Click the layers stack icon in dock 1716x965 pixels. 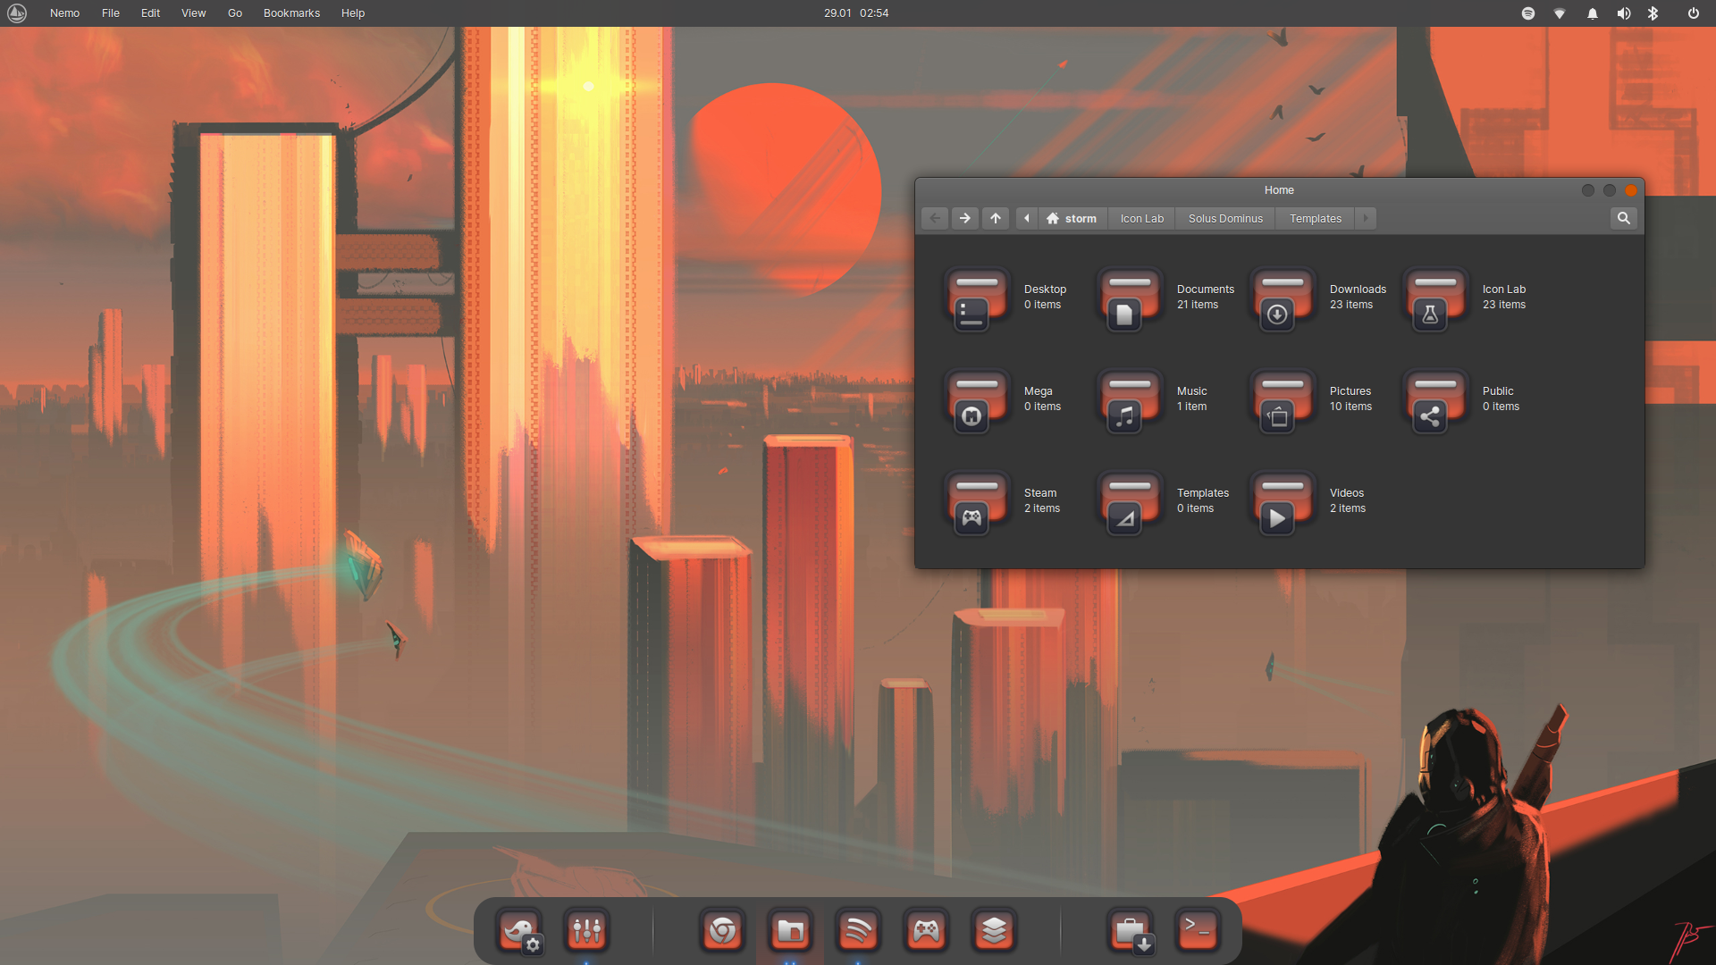(x=994, y=929)
